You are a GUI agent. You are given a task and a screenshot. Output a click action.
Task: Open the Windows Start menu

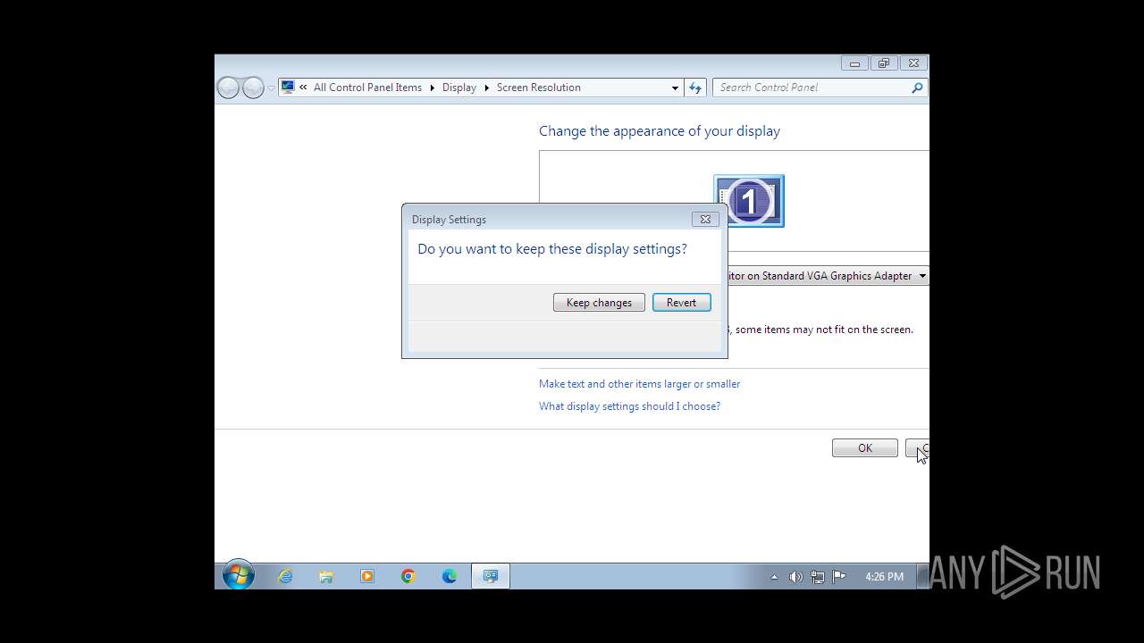[x=239, y=576]
